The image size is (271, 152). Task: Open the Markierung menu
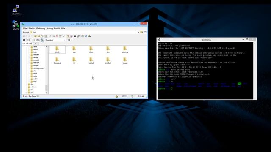(41, 28)
